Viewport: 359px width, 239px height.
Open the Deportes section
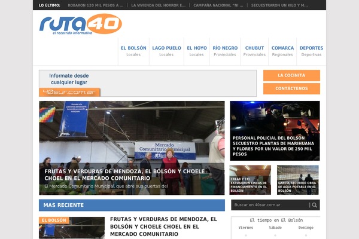tap(311, 51)
